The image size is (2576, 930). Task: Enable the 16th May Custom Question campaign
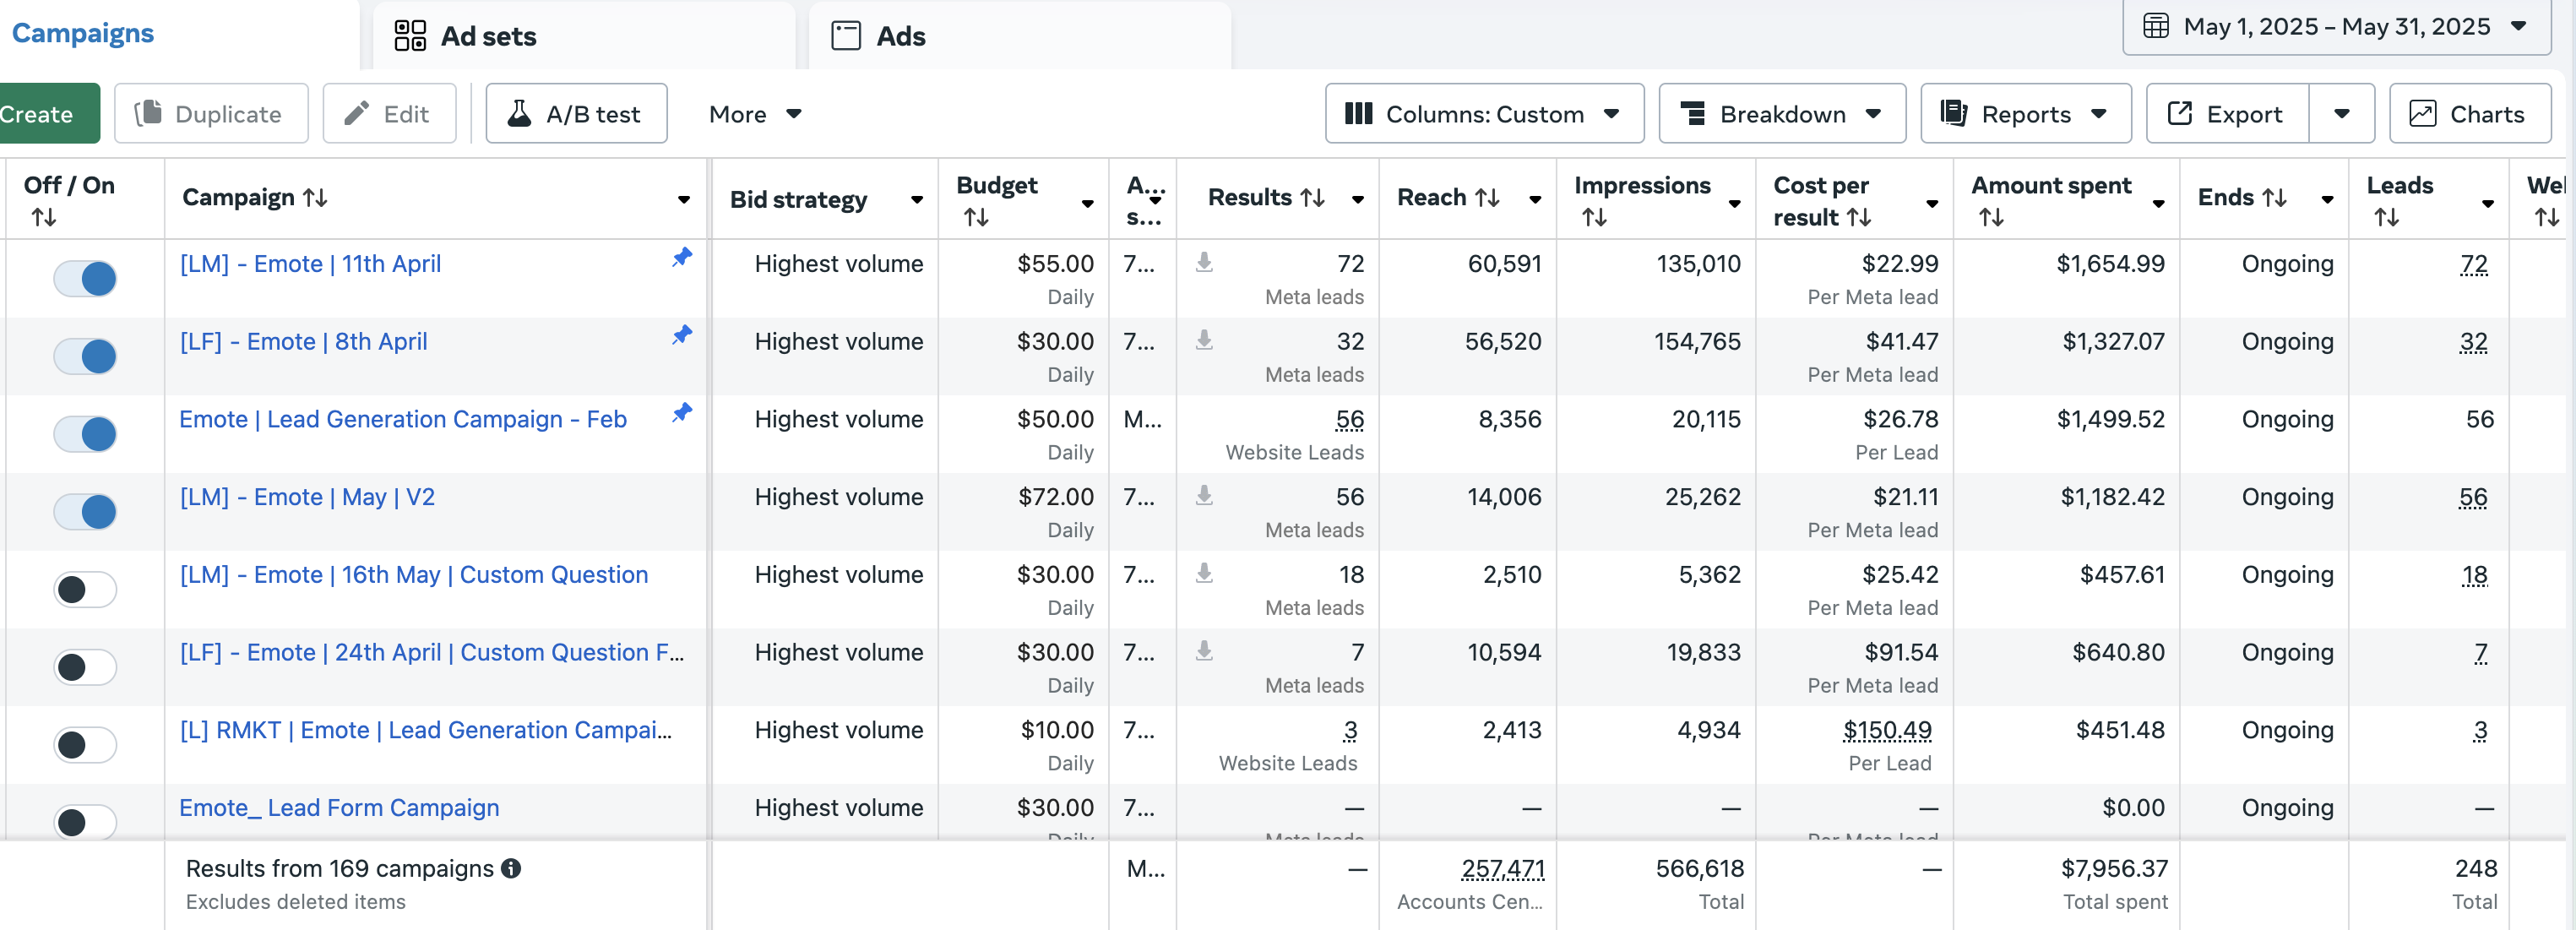85,589
